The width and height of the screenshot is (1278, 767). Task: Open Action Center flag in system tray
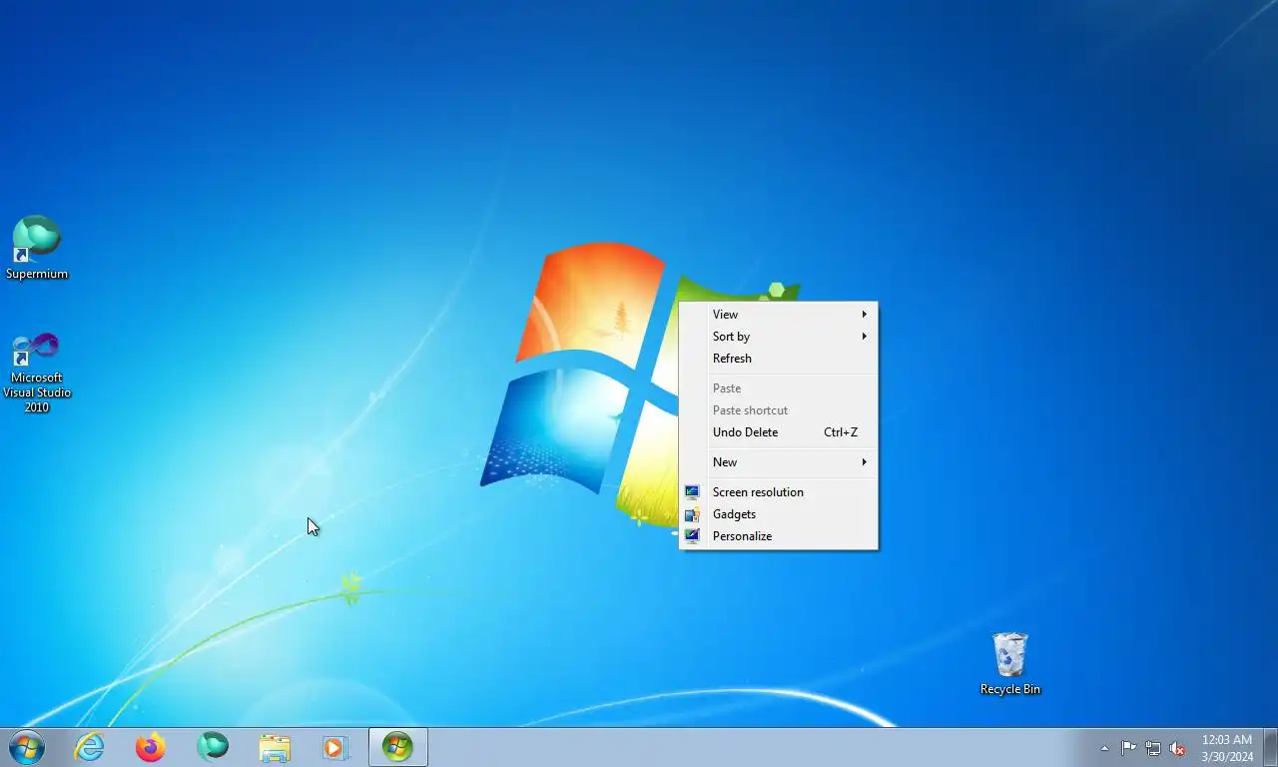[1128, 748]
